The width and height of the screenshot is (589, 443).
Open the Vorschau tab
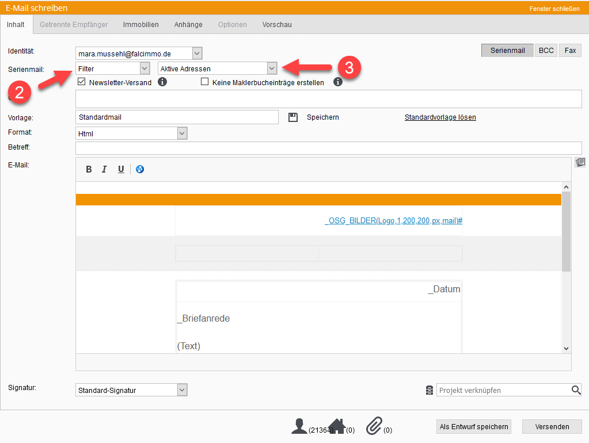277,25
